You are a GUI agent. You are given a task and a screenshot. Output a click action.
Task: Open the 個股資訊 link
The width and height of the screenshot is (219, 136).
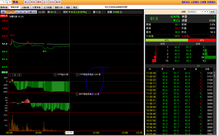point(186,2)
